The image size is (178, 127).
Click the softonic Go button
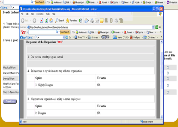pos(69,37)
